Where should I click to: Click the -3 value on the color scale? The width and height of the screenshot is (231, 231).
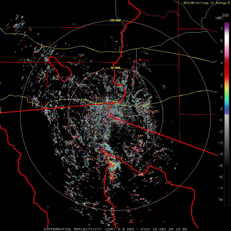tap(220, 143)
